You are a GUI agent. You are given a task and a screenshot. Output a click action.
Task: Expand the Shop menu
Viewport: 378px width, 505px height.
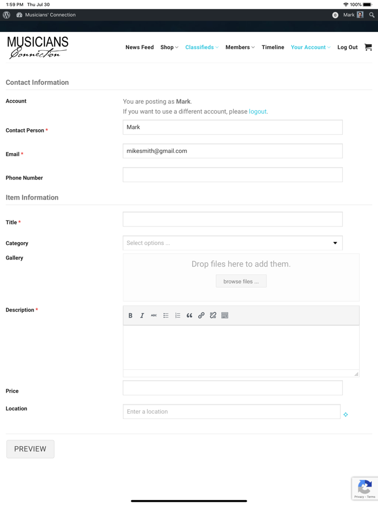point(169,48)
